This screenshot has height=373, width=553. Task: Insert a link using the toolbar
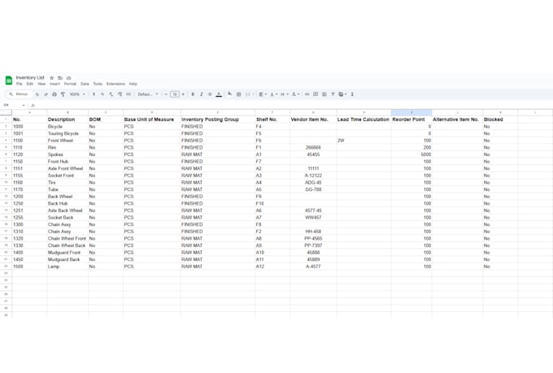point(307,94)
